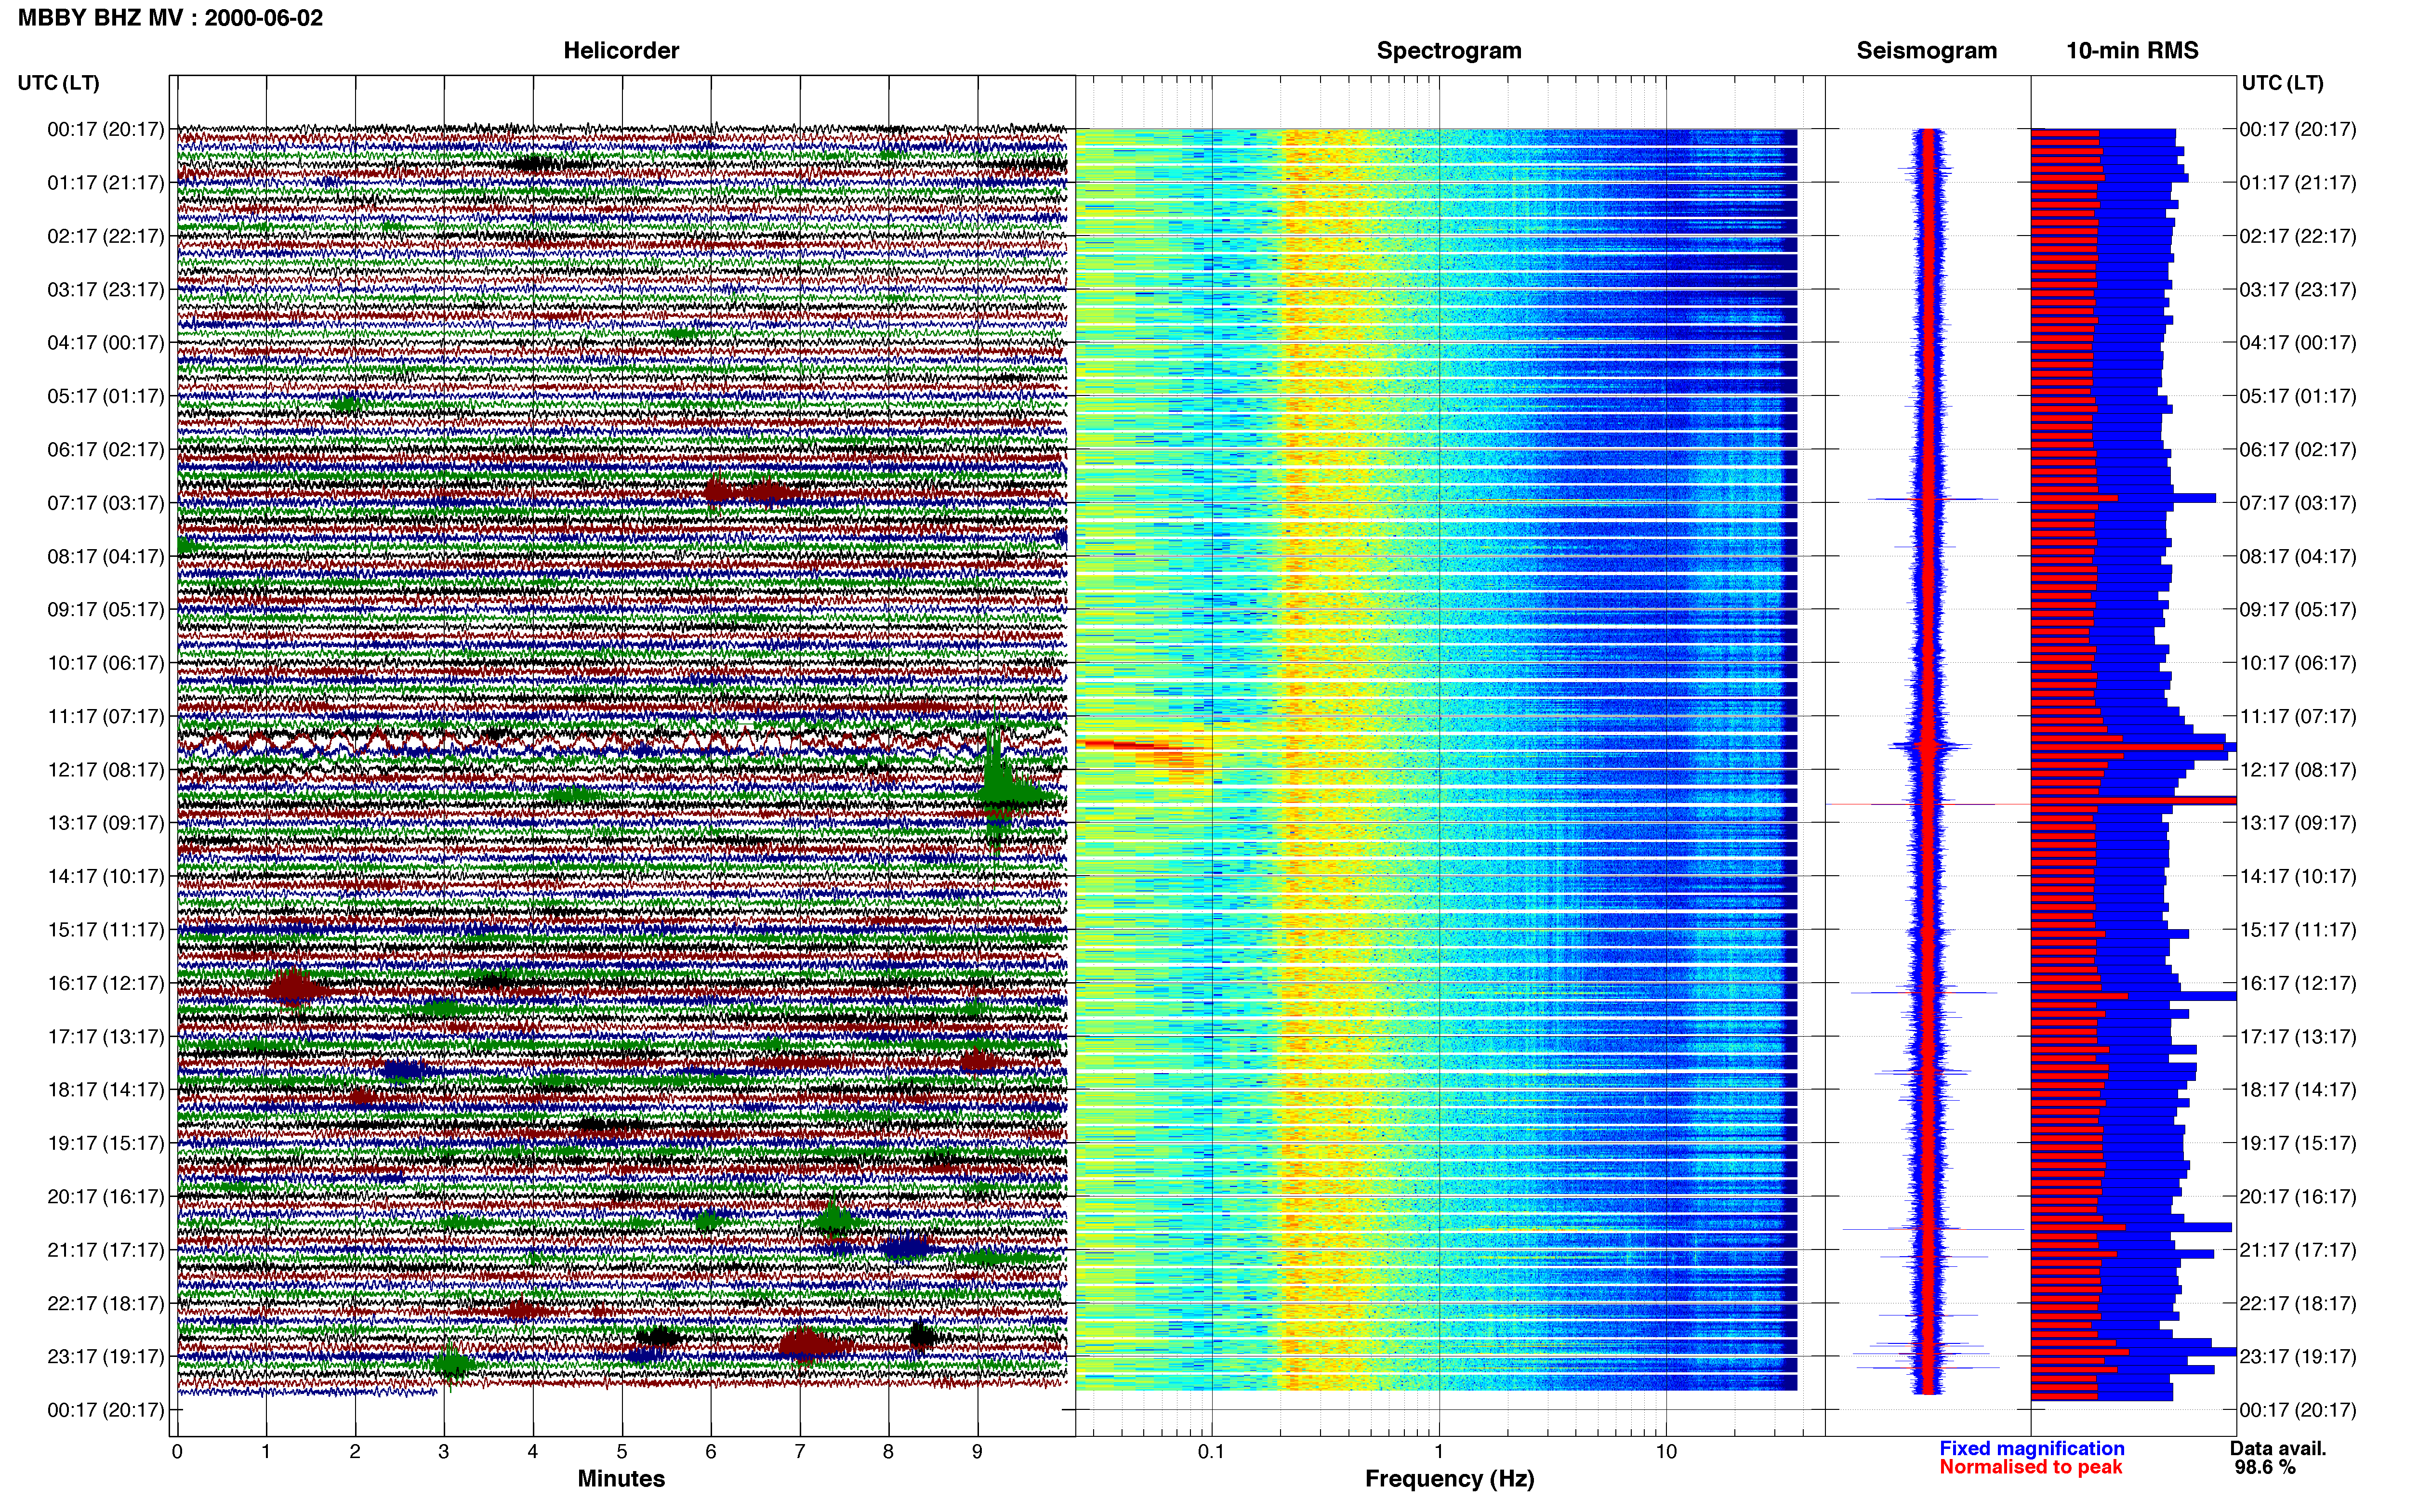Viewport: 2418px width, 1512px height.
Task: Click the '1' frequency tick label
Action: [1439, 1452]
